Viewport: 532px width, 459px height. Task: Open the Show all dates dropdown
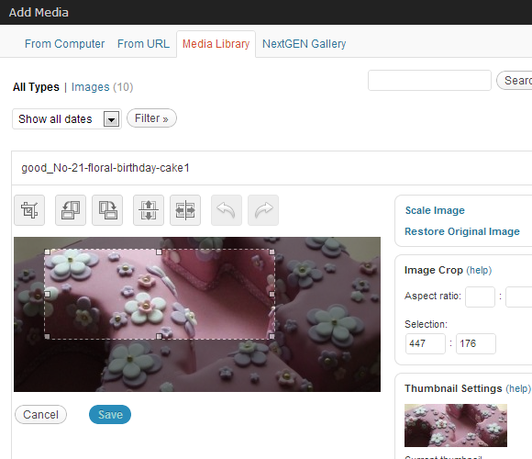[67, 118]
